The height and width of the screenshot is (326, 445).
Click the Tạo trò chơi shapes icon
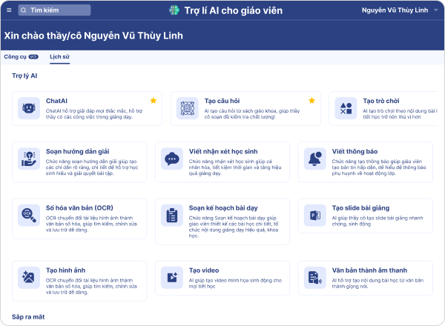click(x=346, y=109)
